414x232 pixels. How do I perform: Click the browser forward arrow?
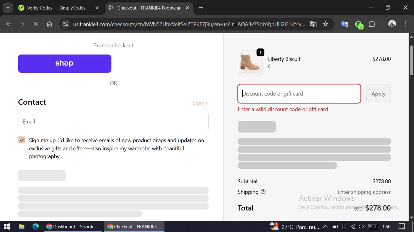tap(22, 24)
